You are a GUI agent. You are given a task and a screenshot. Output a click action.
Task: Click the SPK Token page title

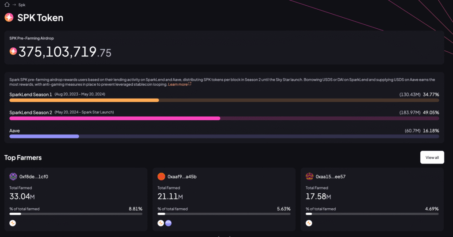(x=40, y=18)
